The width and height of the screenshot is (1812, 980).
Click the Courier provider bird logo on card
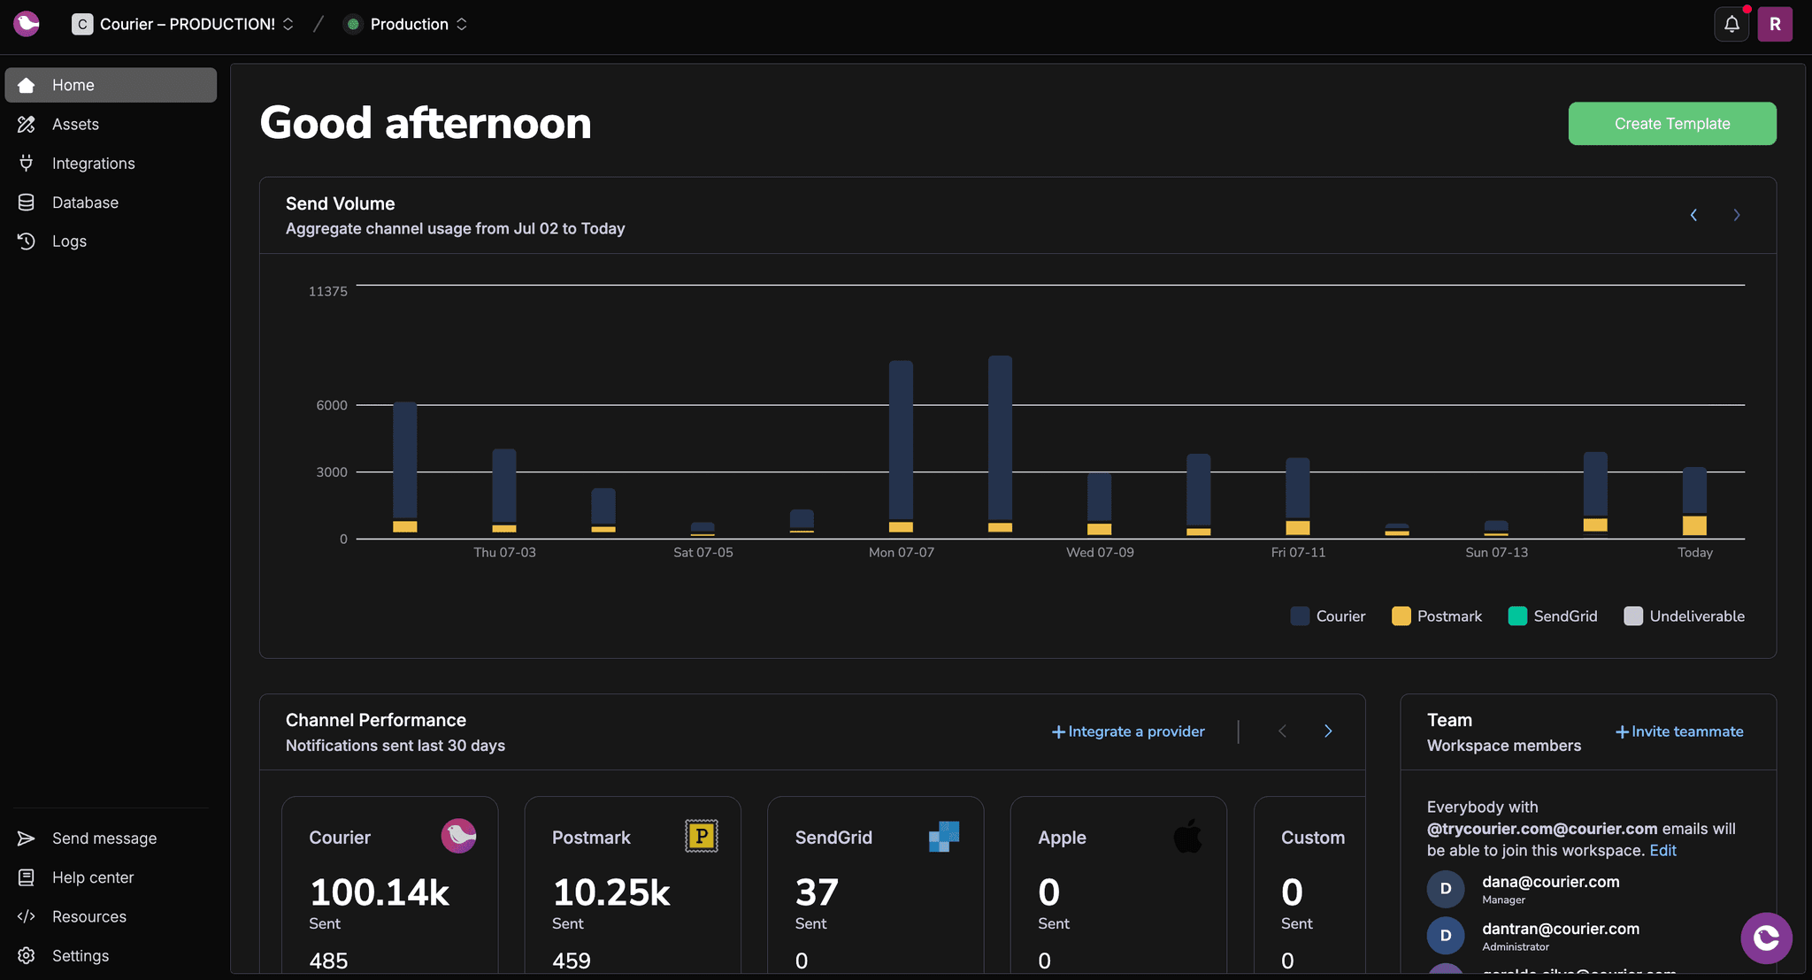458,836
